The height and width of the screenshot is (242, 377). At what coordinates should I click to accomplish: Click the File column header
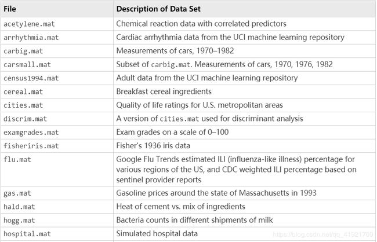click(10, 9)
